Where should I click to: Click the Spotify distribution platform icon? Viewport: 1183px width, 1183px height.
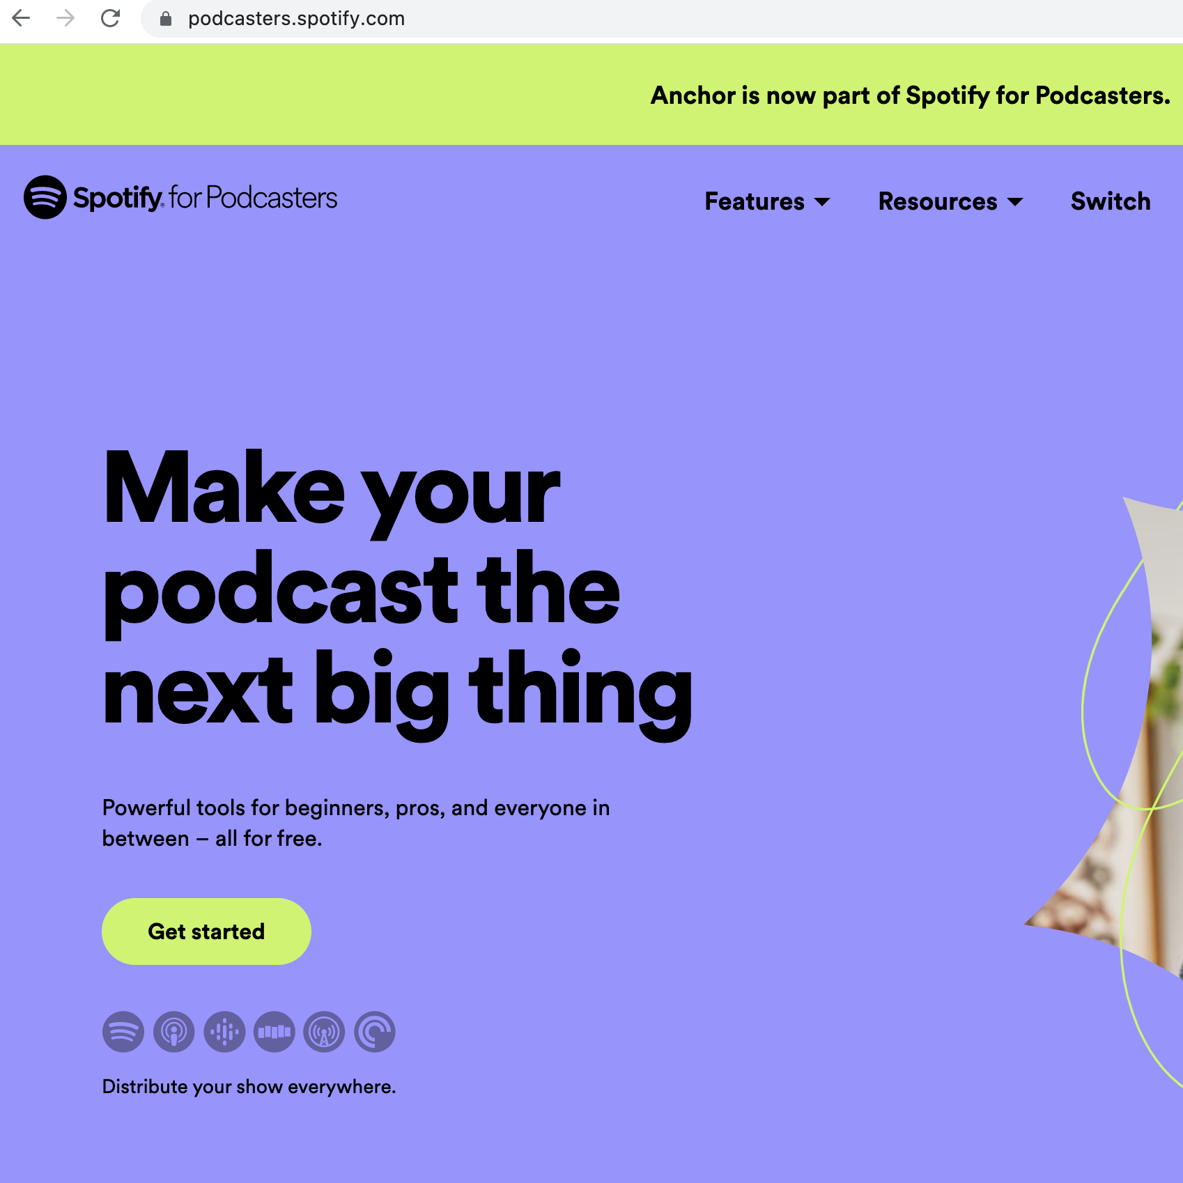click(x=123, y=1032)
